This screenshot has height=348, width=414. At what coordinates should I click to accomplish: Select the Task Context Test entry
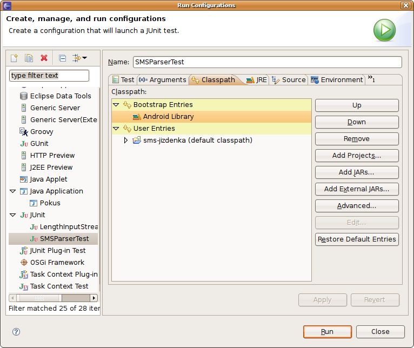[x=59, y=286]
